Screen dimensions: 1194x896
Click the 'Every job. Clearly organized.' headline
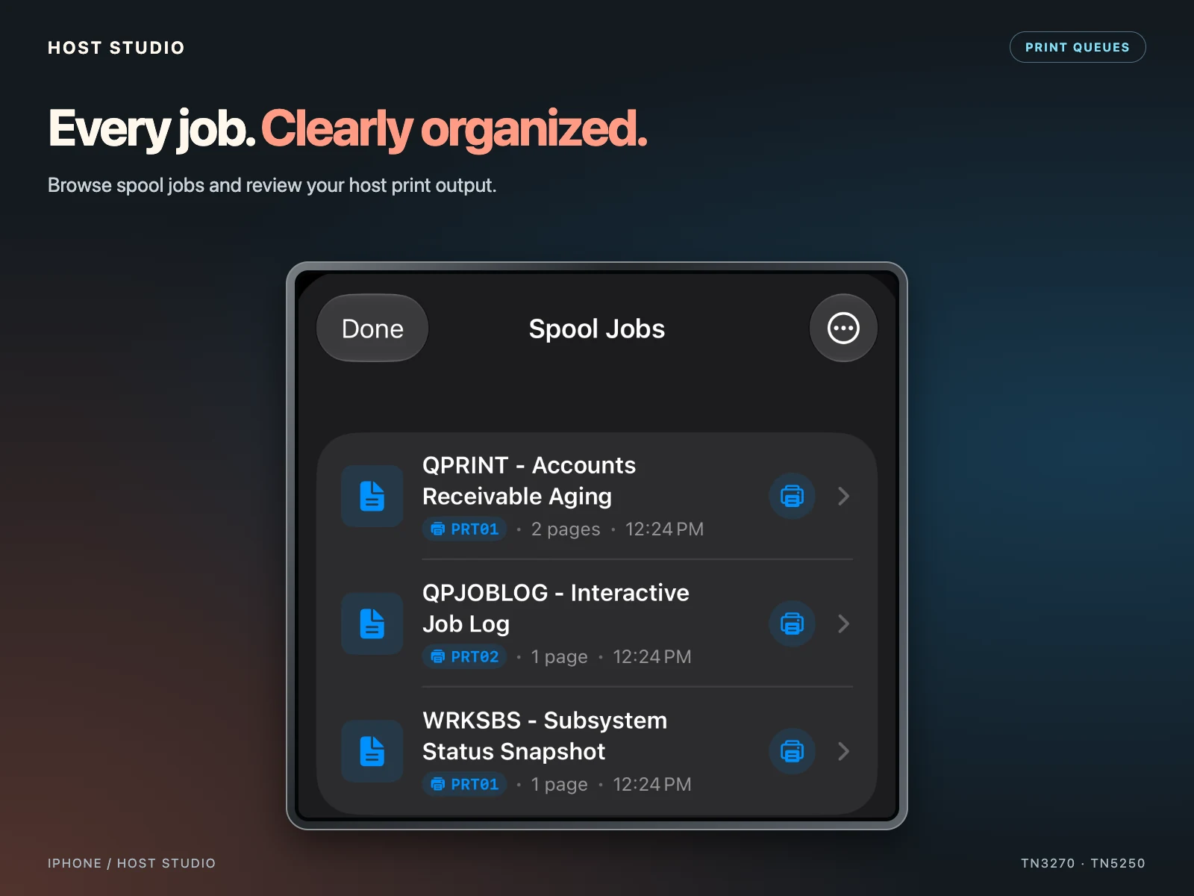pyautogui.click(x=348, y=129)
